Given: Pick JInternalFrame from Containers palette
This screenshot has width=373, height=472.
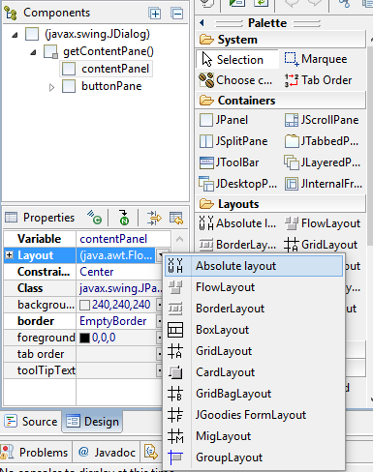Looking at the screenshot, I should (324, 184).
